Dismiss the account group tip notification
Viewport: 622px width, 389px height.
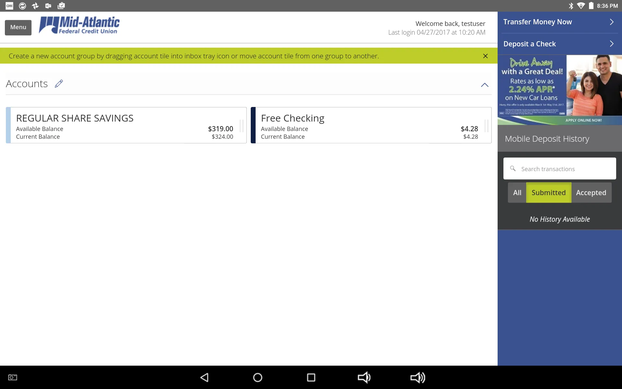coord(485,55)
